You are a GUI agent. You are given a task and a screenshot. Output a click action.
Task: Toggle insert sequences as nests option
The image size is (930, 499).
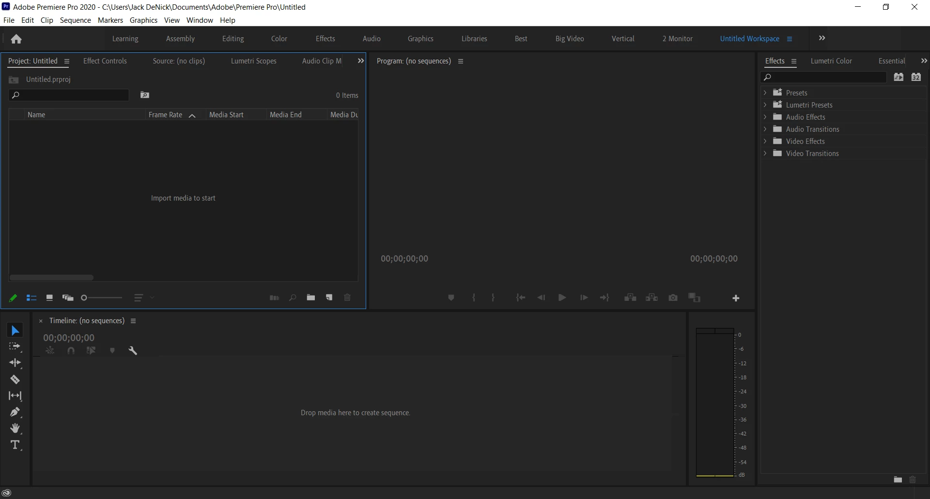pos(50,350)
